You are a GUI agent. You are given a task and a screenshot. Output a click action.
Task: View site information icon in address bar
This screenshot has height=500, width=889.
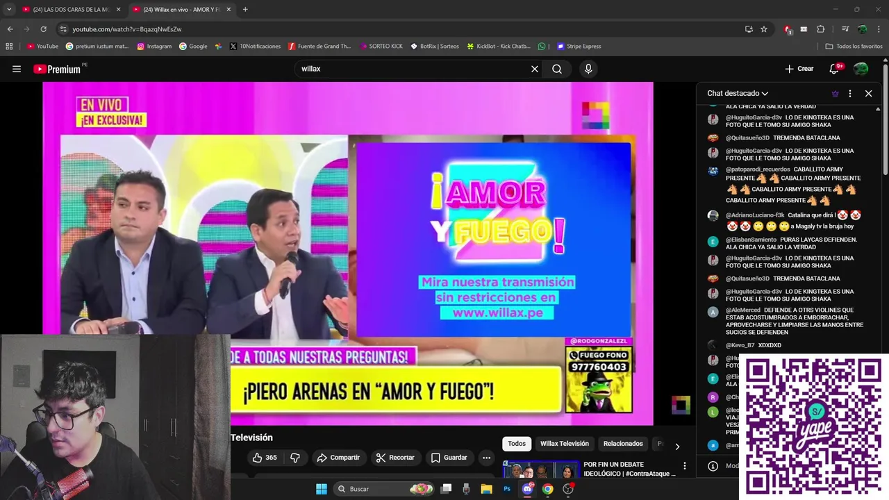click(63, 29)
